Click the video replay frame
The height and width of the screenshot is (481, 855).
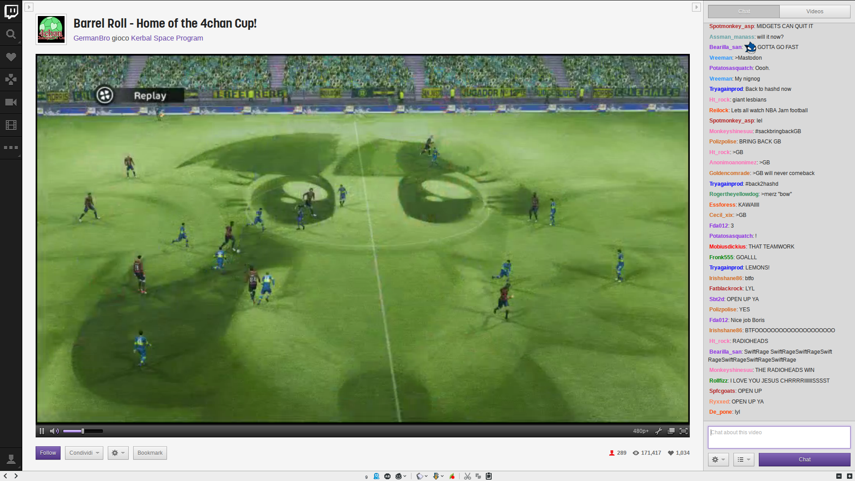pos(362,239)
